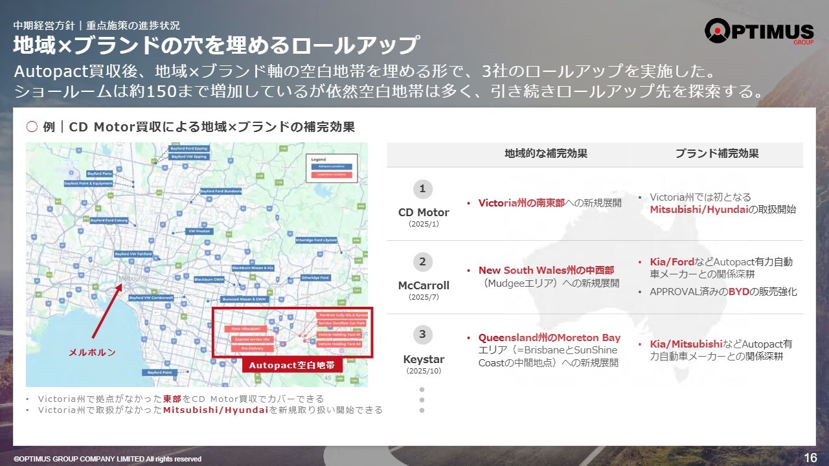Image resolution: width=829 pixels, height=466 pixels.
Task: Click the red Acquisition Locations legend swatch
Action: [331, 175]
